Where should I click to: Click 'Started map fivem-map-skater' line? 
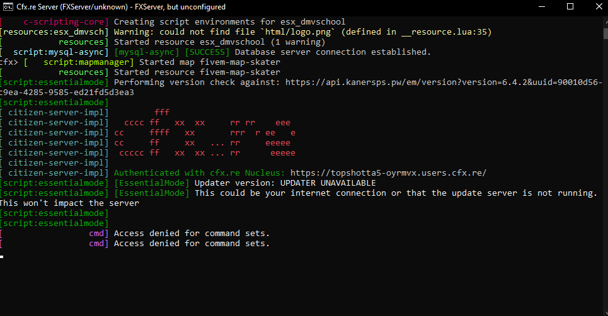click(x=209, y=62)
